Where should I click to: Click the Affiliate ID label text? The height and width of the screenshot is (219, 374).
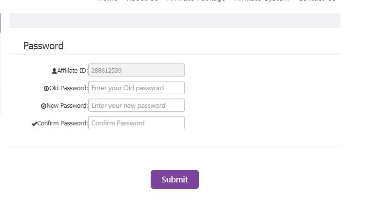[72, 71]
